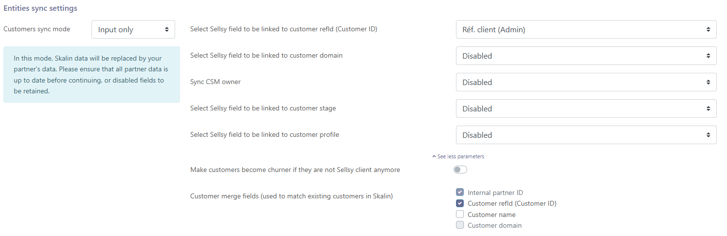Click the Customer merge fields description label

click(x=291, y=196)
